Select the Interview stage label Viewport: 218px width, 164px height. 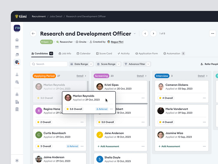click(162, 76)
